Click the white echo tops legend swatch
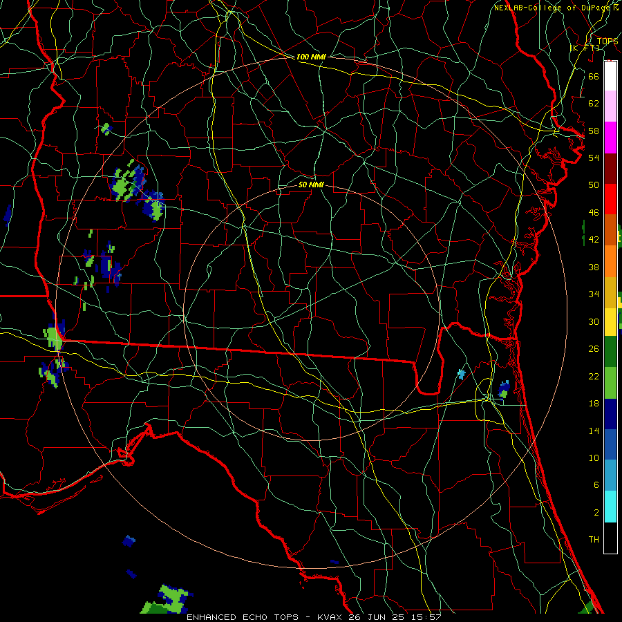622x622 pixels. tap(610, 76)
